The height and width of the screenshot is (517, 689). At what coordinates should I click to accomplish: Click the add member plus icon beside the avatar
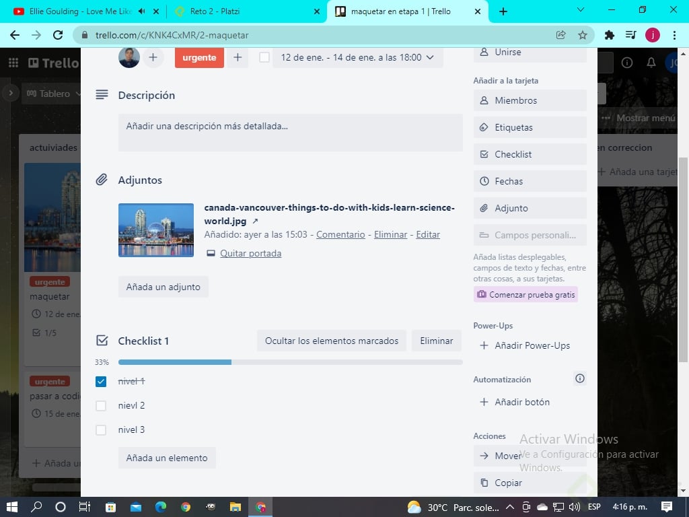click(153, 58)
